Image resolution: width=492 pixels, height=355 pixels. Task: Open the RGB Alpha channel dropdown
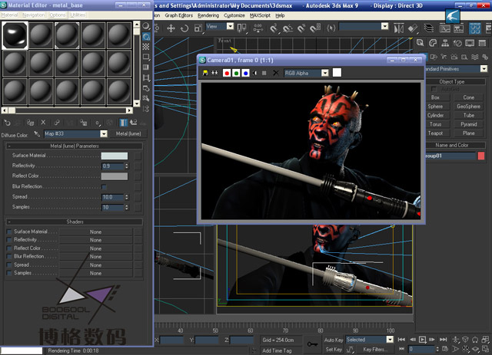tap(324, 73)
